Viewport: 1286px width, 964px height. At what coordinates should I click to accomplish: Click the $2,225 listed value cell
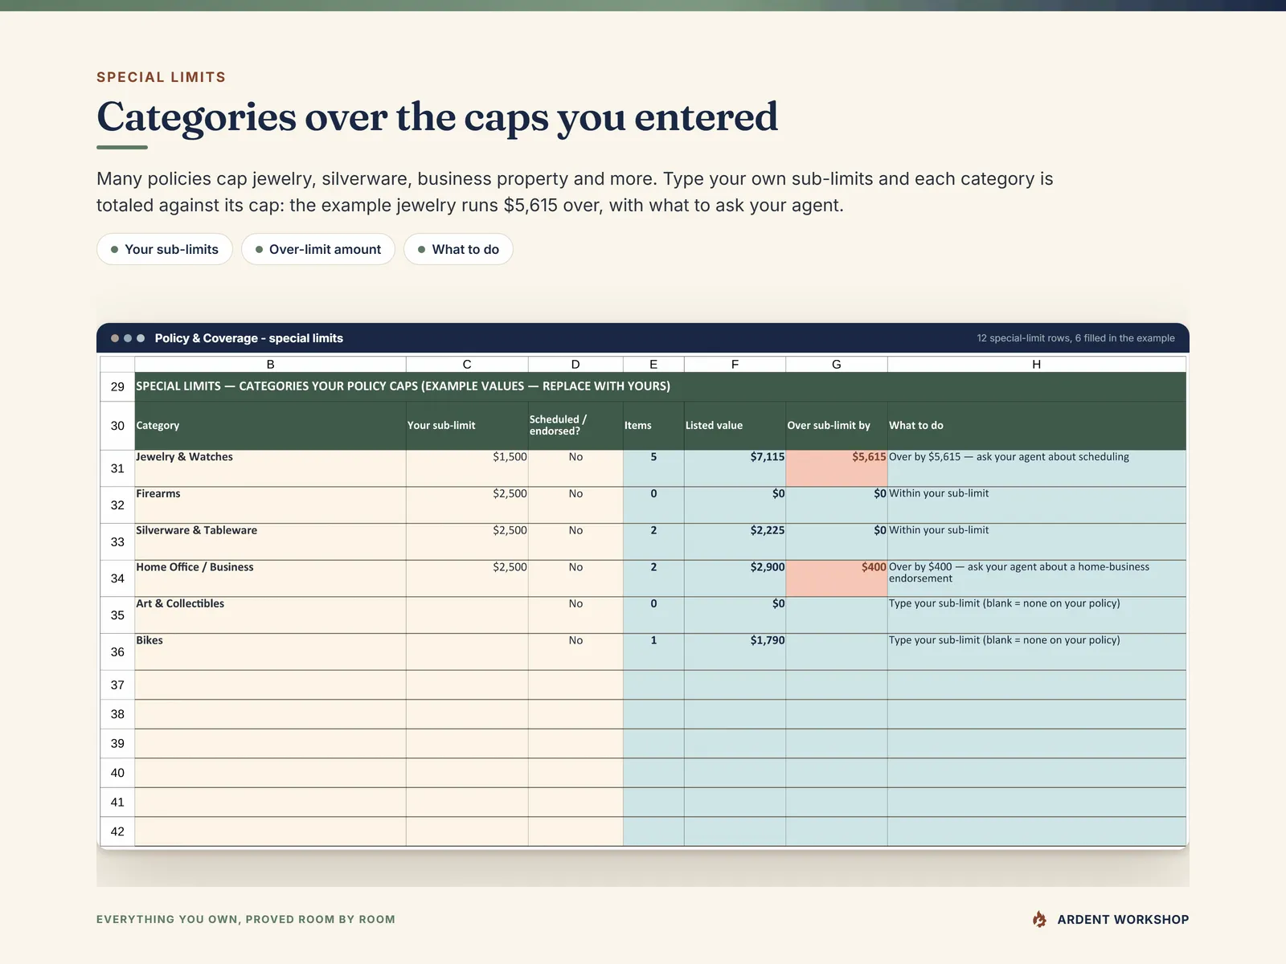tap(735, 542)
